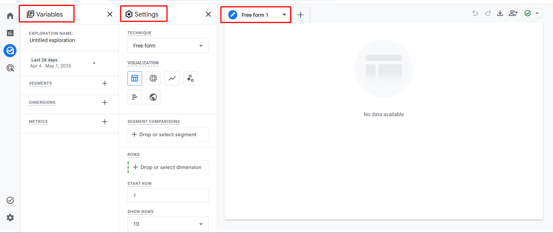The width and height of the screenshot is (553, 233).
Task: Click the SEGMENT COMPARISONS label
Action: click(x=154, y=122)
